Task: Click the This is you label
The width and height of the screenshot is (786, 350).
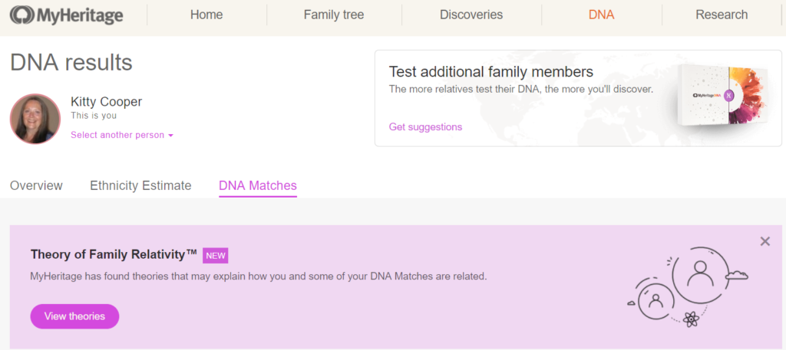Action: (93, 116)
